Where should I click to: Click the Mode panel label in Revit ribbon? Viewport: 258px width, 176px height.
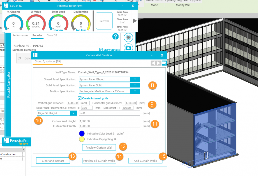coord(154,5)
